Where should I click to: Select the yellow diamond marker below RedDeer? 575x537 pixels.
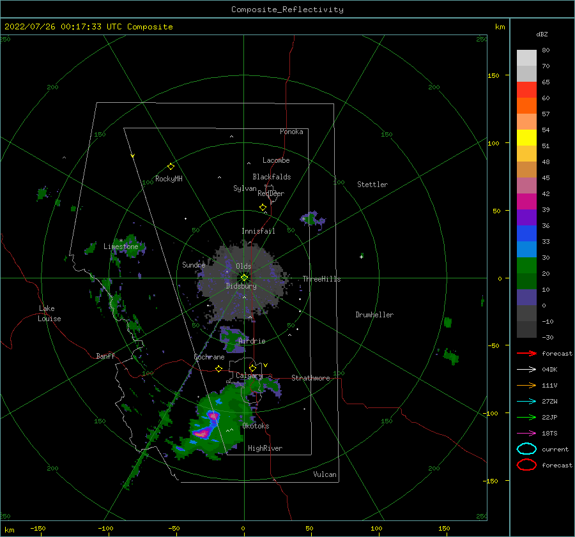coord(263,208)
